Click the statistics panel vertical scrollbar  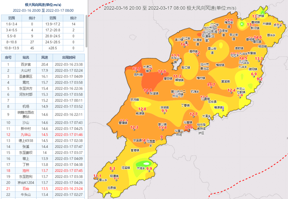pos(86,31)
